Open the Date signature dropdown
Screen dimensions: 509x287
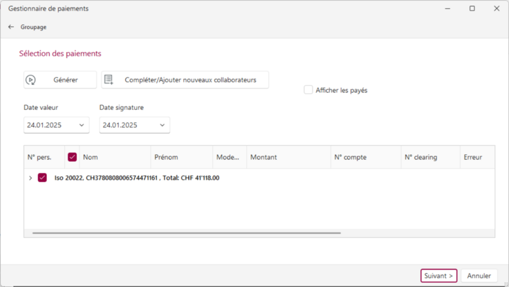coord(163,125)
